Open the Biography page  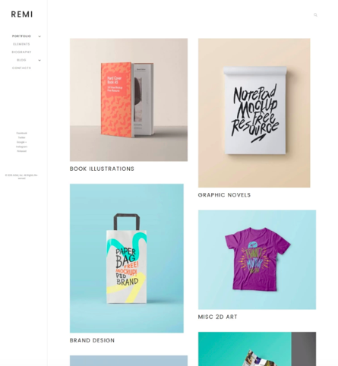(x=21, y=52)
